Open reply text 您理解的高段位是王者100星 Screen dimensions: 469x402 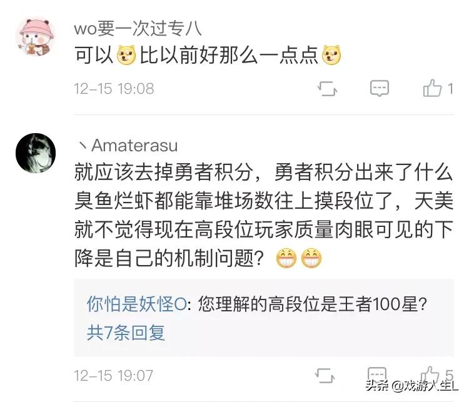[x=312, y=304]
